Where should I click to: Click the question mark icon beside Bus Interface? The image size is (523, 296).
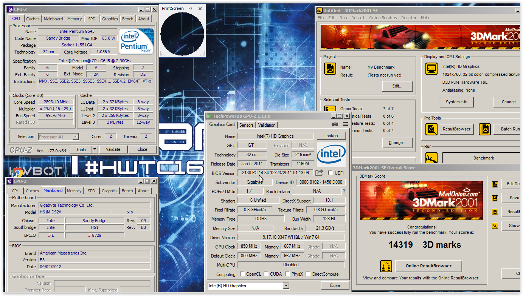point(344,192)
